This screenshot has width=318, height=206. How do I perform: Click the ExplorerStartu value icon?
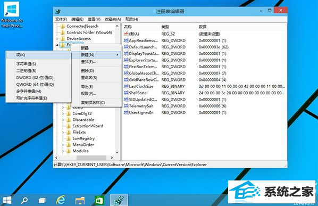[x=126, y=60]
